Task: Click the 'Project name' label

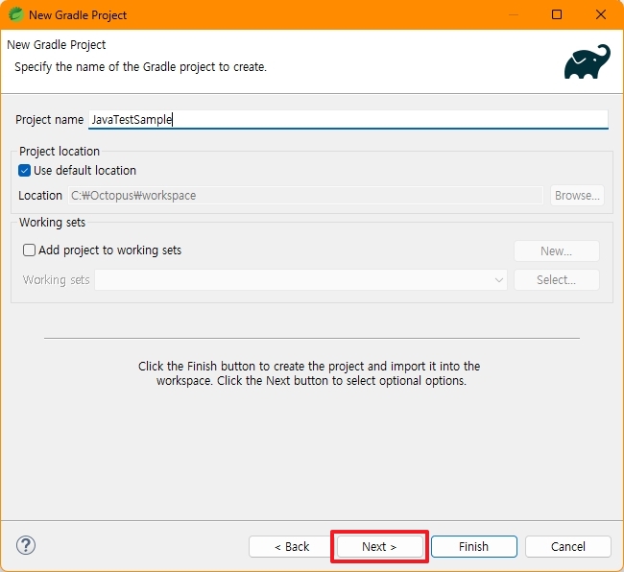Action: [x=49, y=120]
